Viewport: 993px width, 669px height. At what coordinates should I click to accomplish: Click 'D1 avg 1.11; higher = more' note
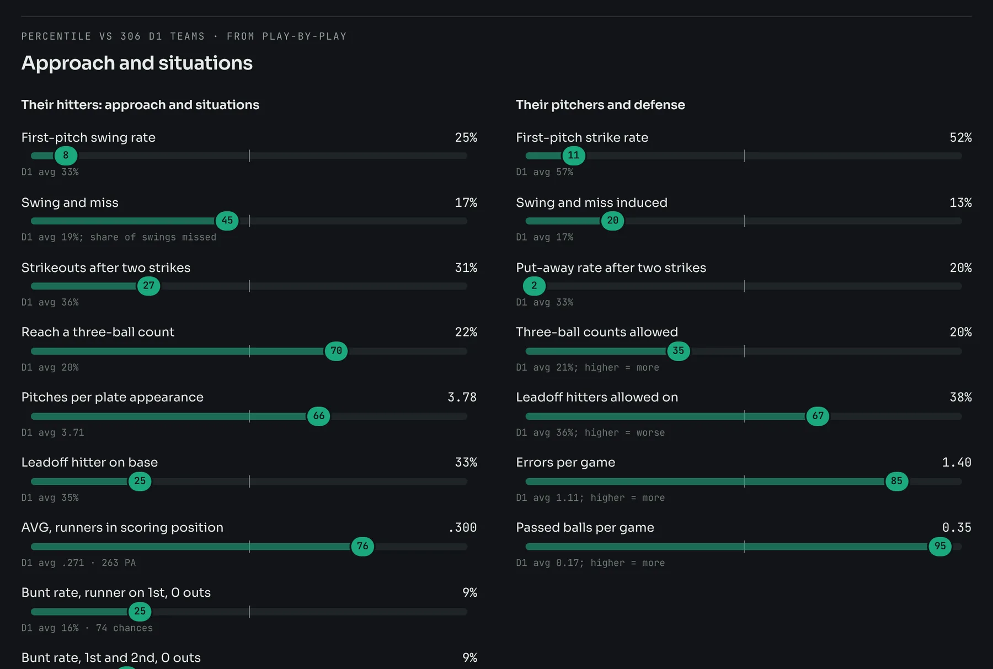(x=590, y=497)
